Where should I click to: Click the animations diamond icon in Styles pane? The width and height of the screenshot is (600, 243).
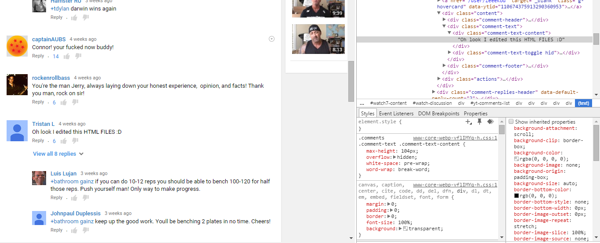click(490, 121)
